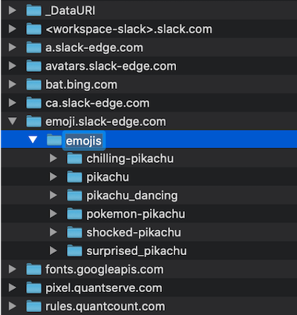Click the fonts.googleapis.com folder icon
The width and height of the screenshot is (297, 315).
pyautogui.click(x=33, y=269)
